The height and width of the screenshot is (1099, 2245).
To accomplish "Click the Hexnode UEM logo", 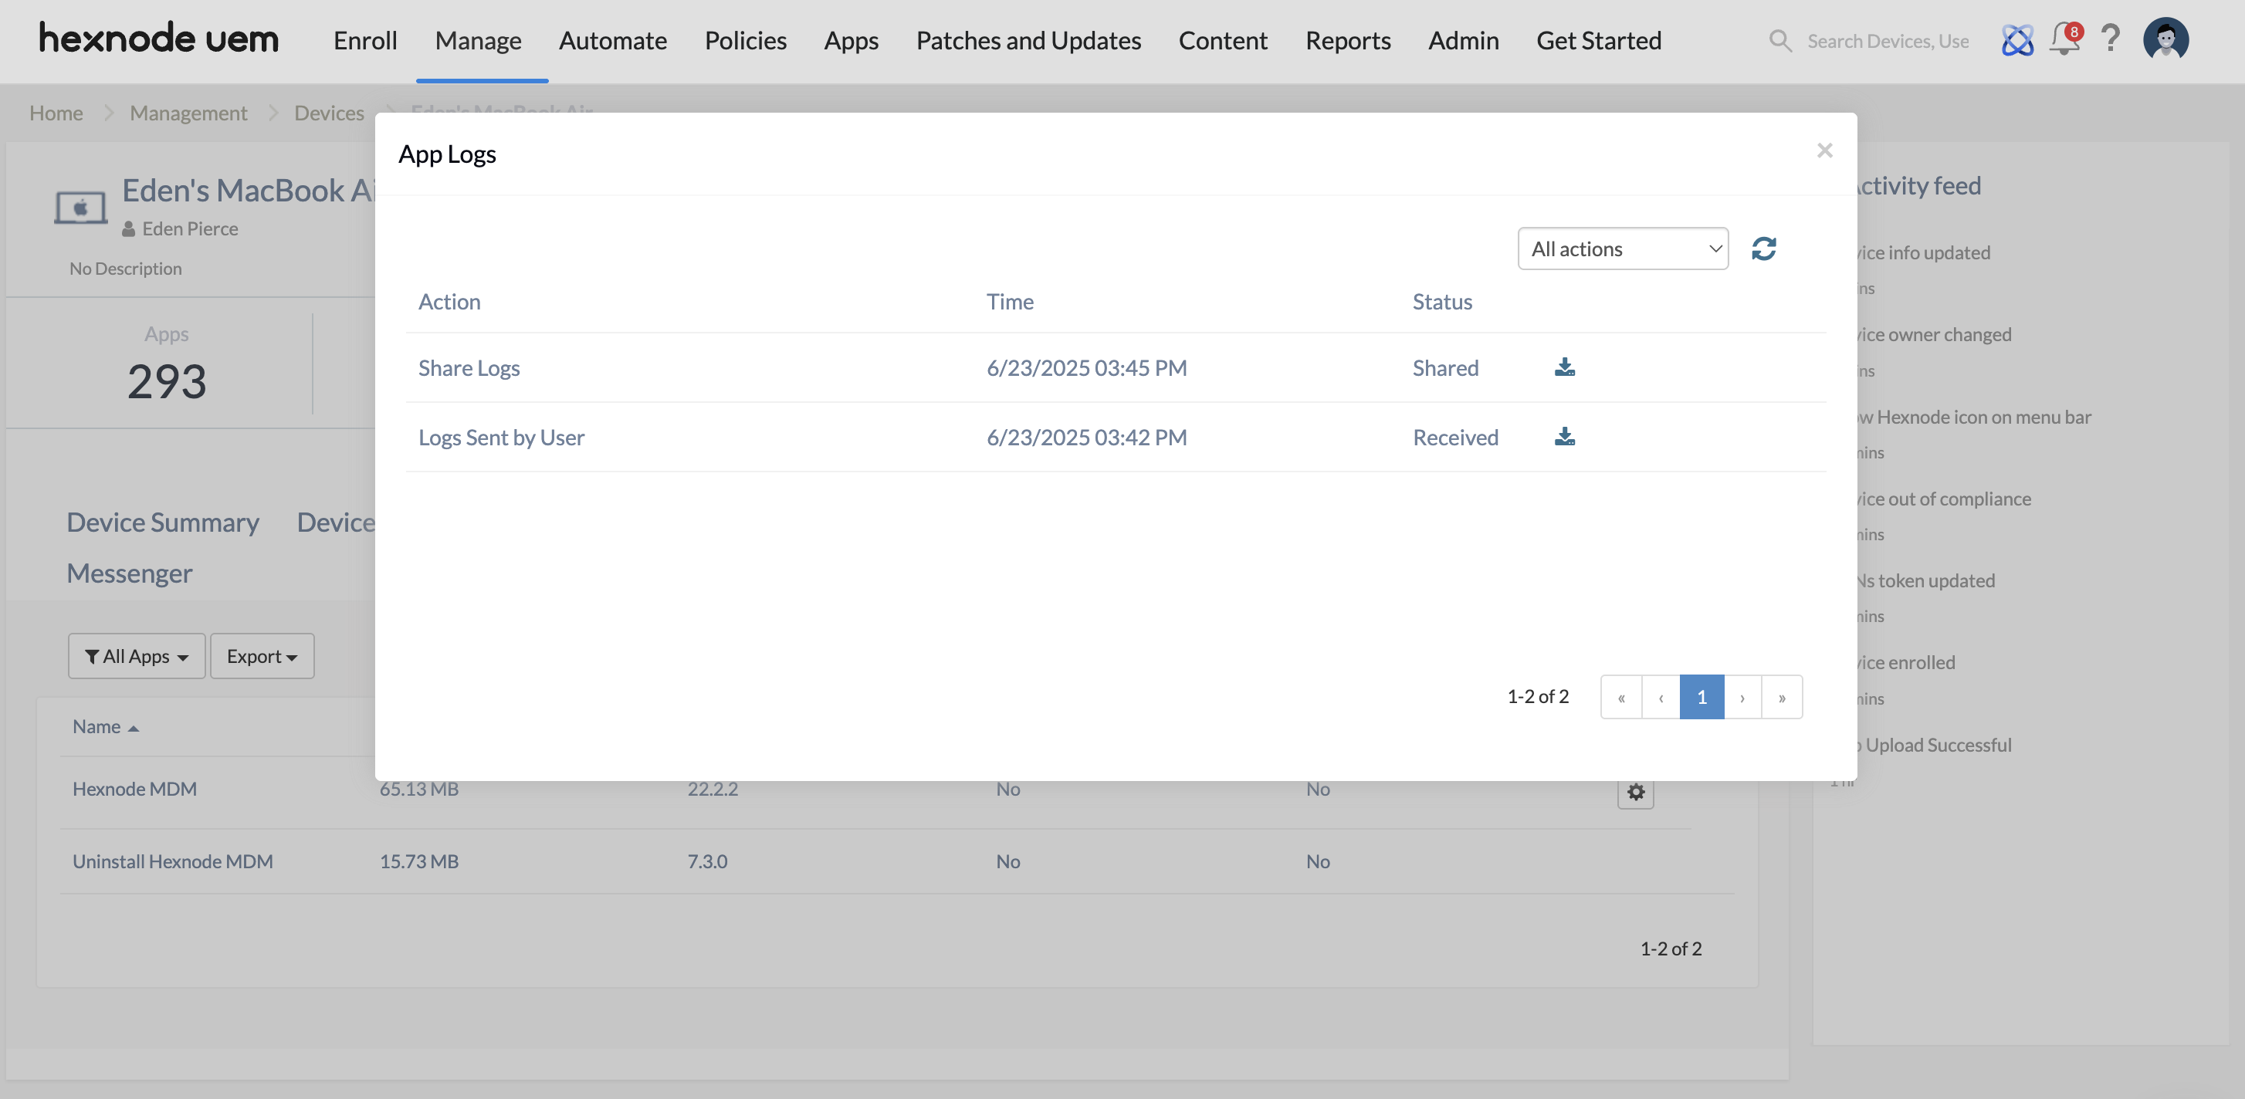I will point(158,39).
